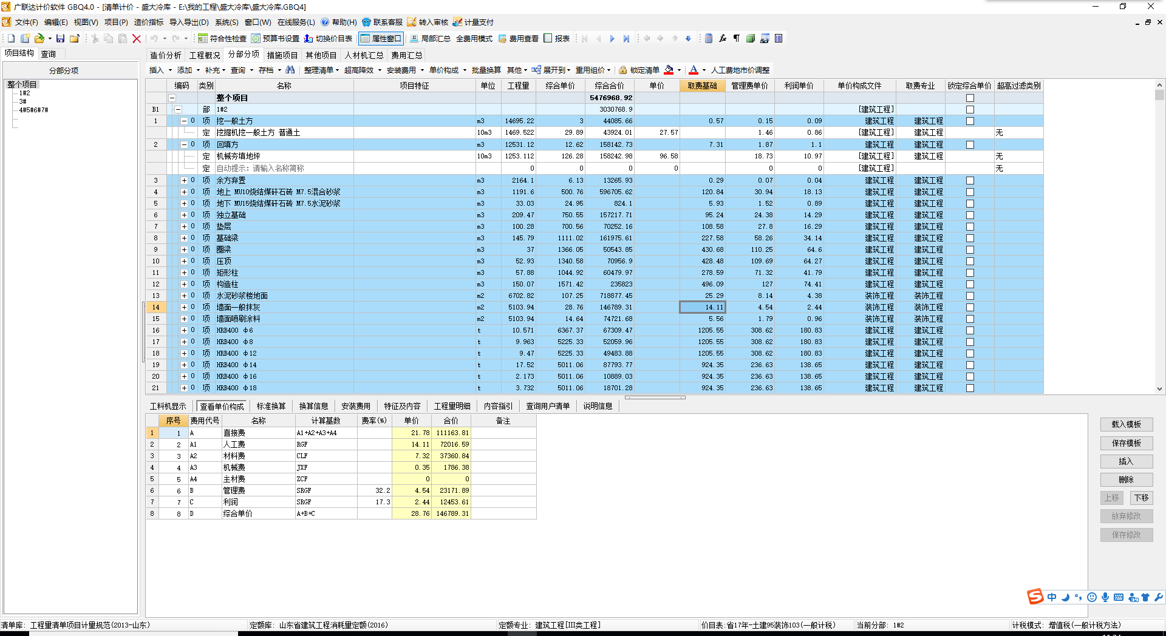This screenshot has height=636, width=1166.
Task: Toggle 锁定综合单价 checkbox for 垫层 row
Action: [x=970, y=226]
